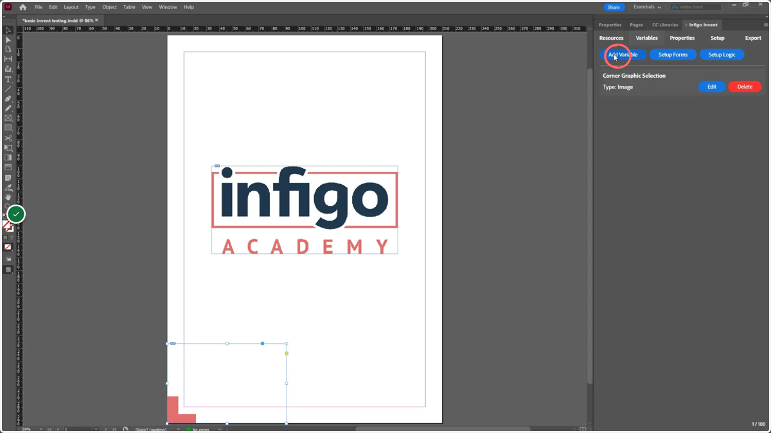Image resolution: width=771 pixels, height=433 pixels.
Task: Click the Home icon in the top bar
Action: [x=23, y=7]
